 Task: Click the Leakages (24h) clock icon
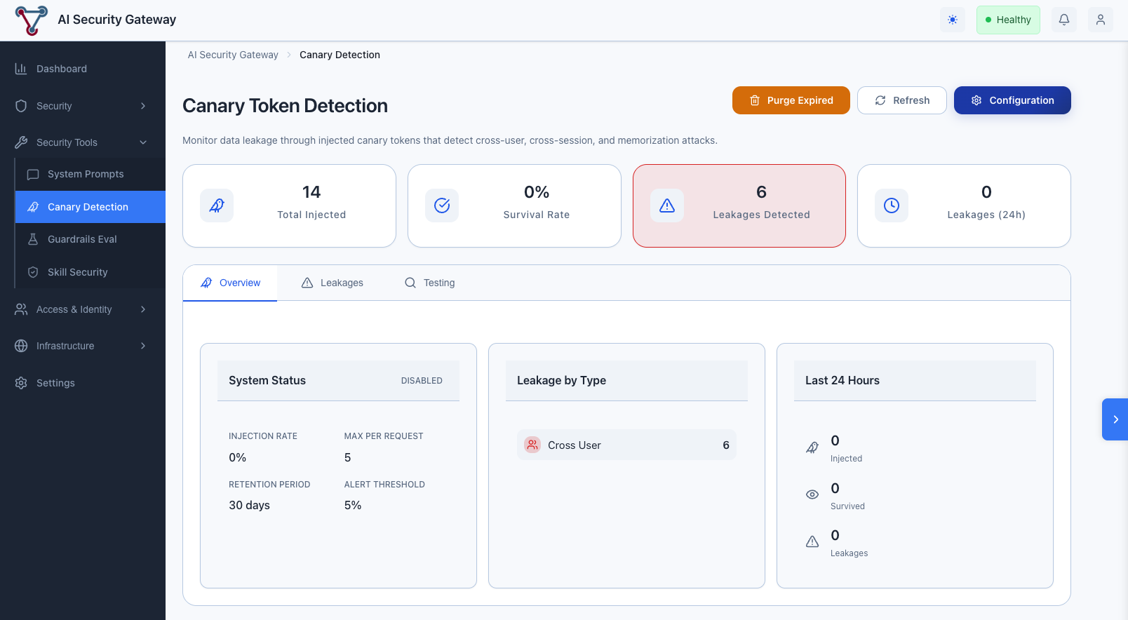pyautogui.click(x=892, y=205)
